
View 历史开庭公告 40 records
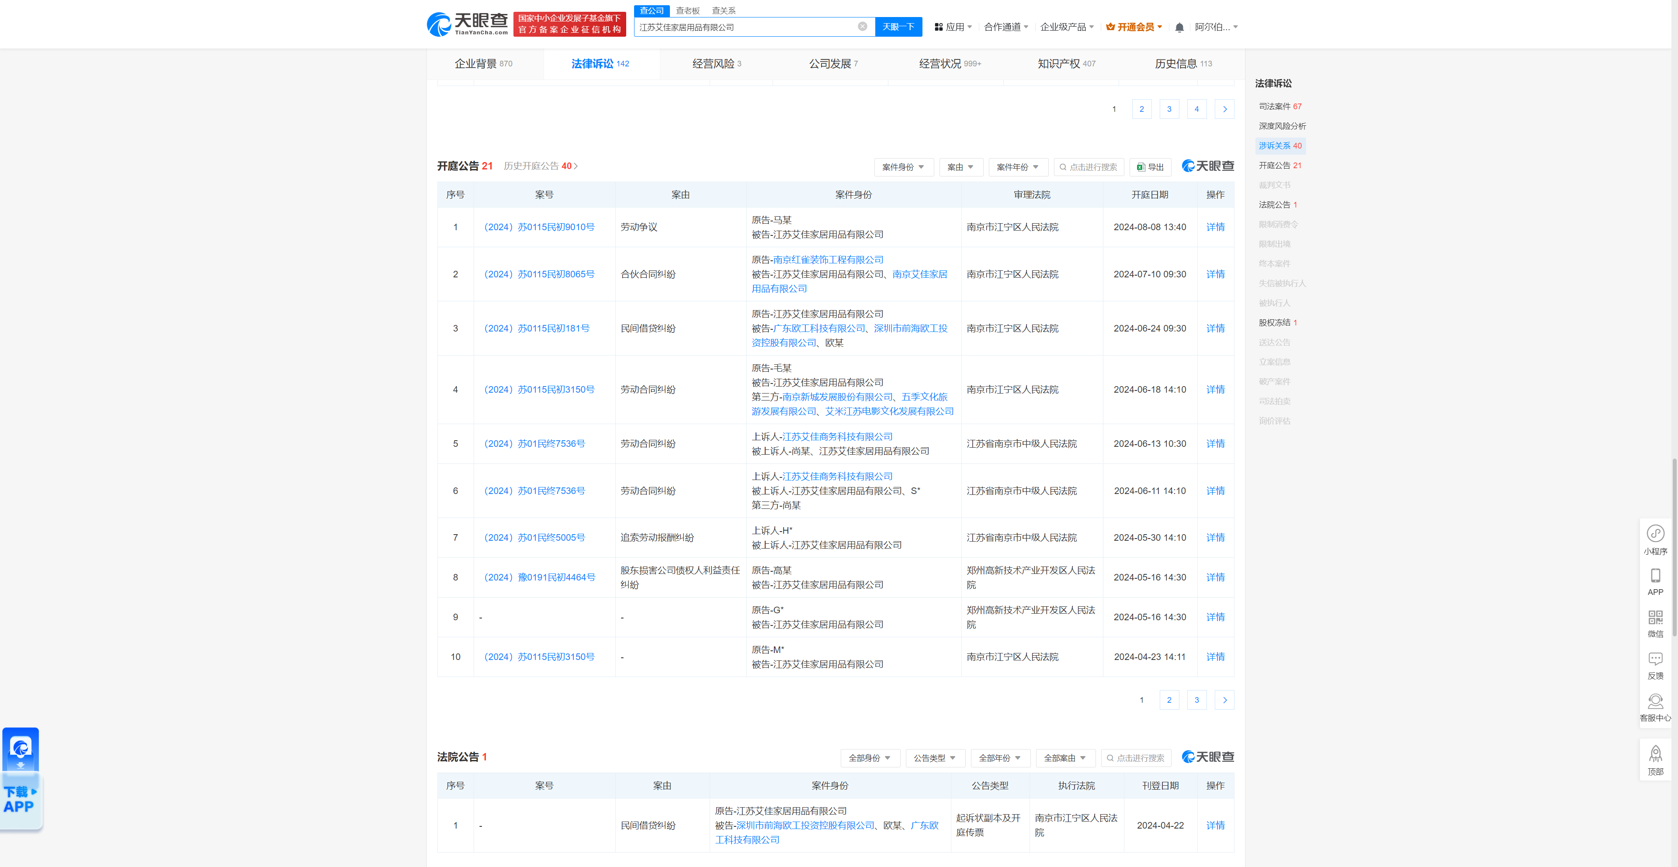(x=539, y=166)
